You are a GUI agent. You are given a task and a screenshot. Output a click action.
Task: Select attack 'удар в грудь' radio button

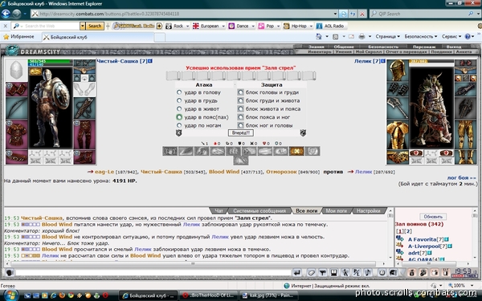[179, 100]
